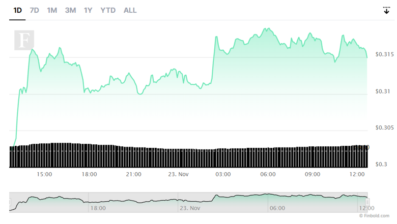Choose the 3M time range
This screenshot has height=224, width=397.
coord(70,10)
